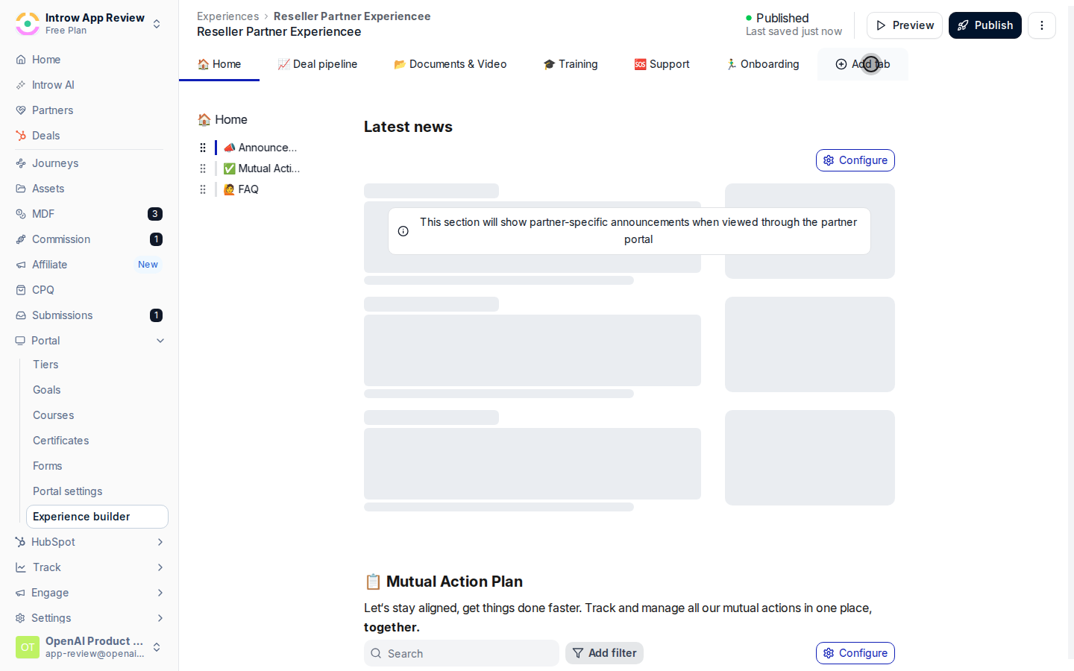
Task: Click the Journeys icon in the sidebar
Action: pos(21,163)
